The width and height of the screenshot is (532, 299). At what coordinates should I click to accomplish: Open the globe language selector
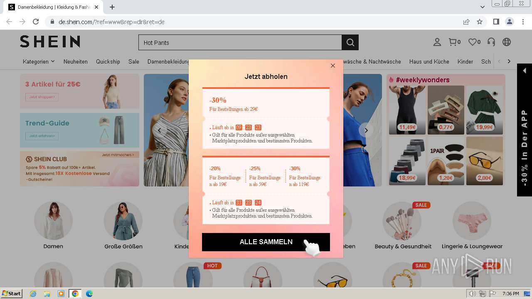[507, 42]
